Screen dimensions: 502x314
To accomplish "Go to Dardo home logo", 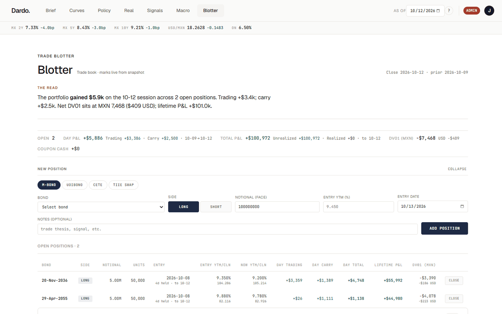I will 20,11.
